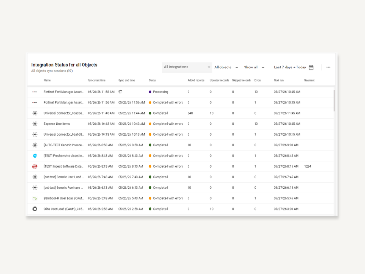Screen dimensions: 365x274
Task: Sort by the Next run column header
Action: 278,80
